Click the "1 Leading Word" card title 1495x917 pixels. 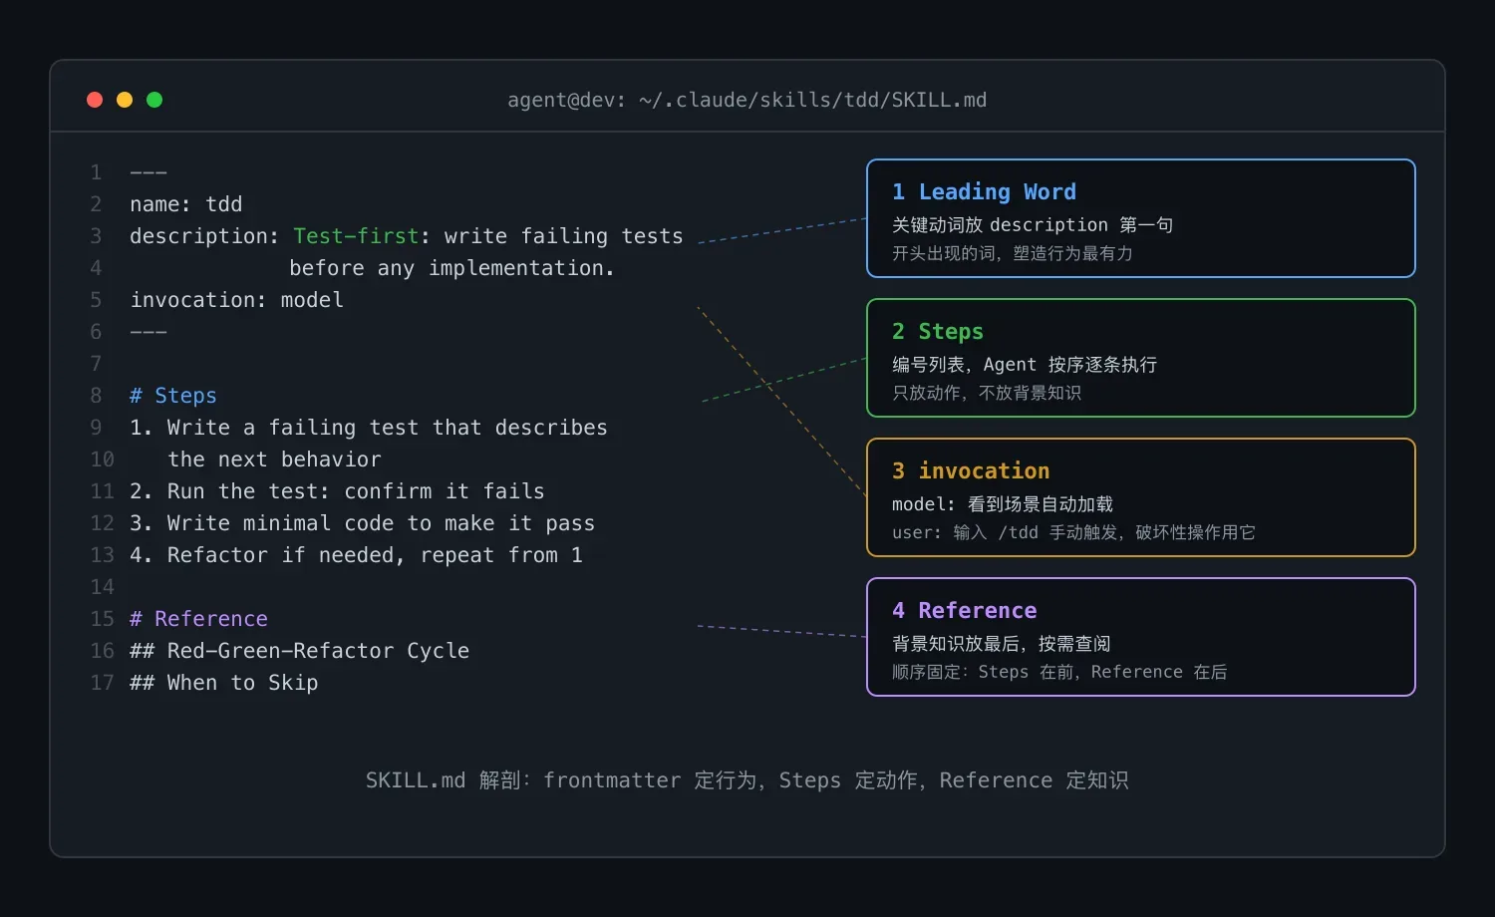[x=984, y=191]
